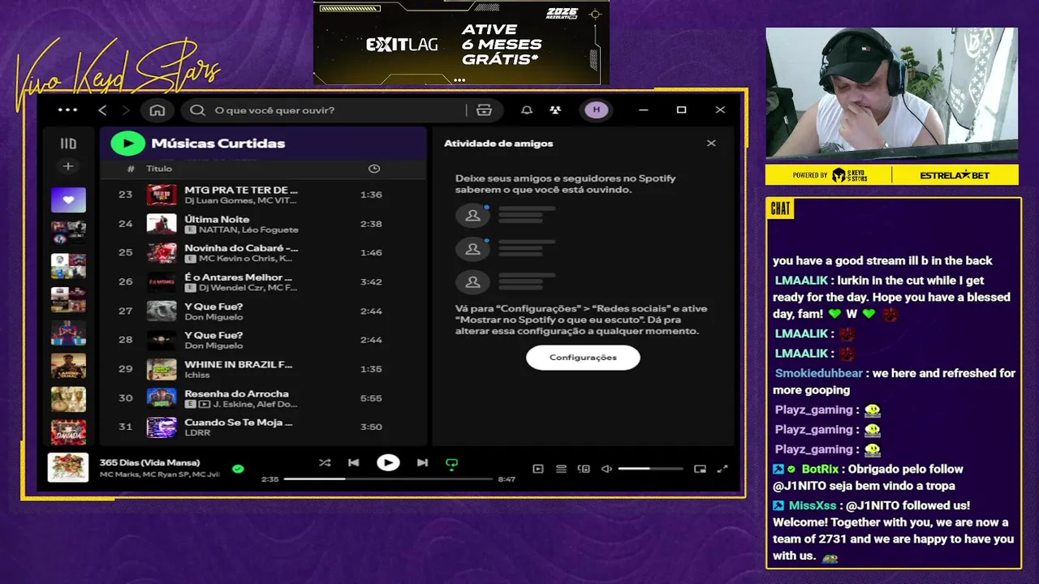The width and height of the screenshot is (1039, 584).
Task: Open artists 'NATTAN, Léo Foguete'
Action: (248, 230)
